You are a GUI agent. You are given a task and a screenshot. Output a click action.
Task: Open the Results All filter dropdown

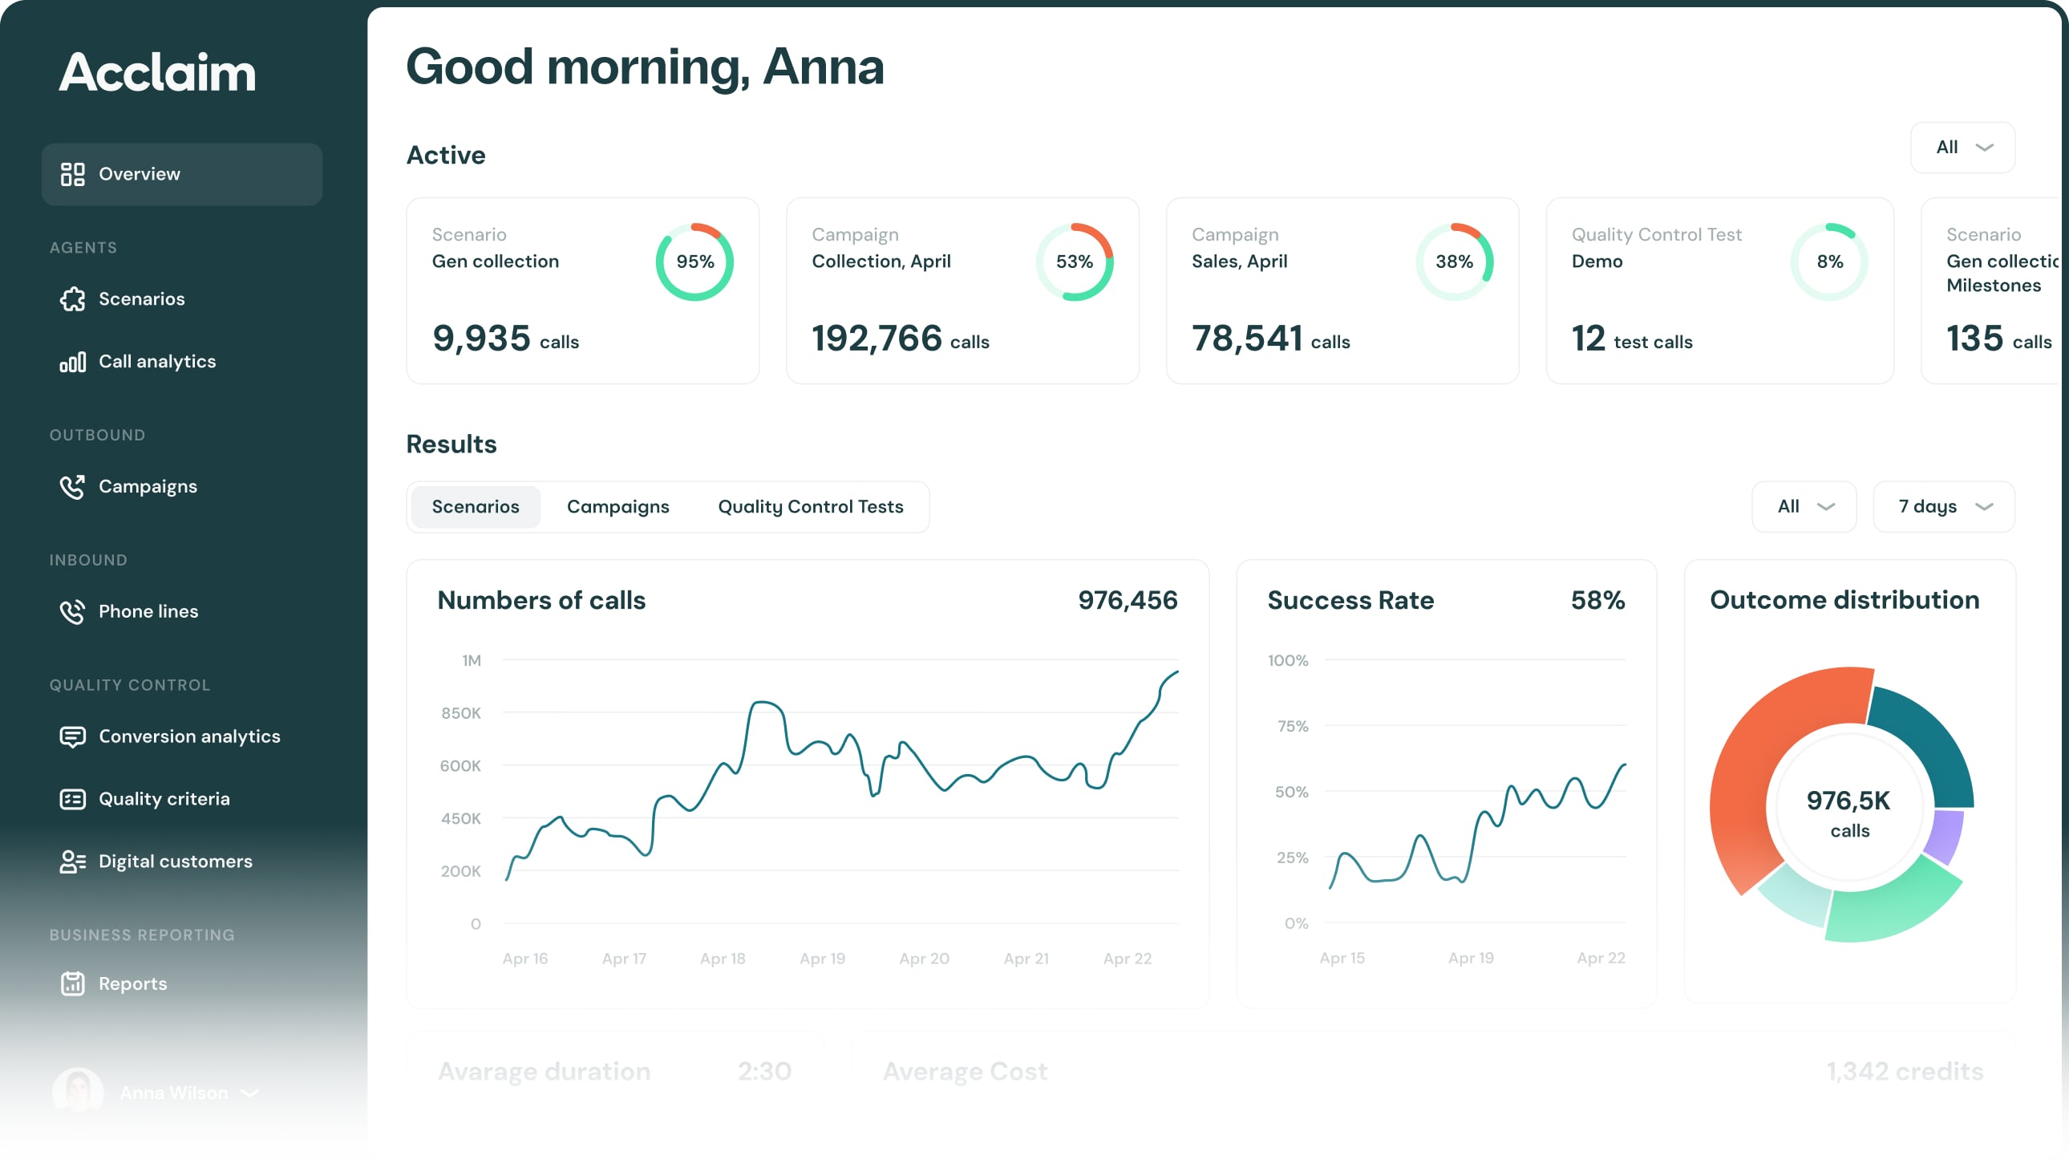coord(1804,507)
